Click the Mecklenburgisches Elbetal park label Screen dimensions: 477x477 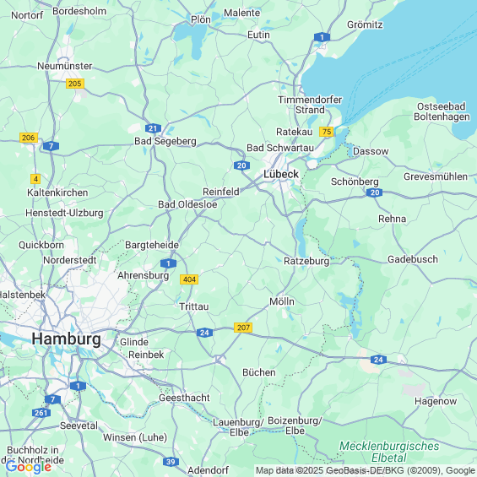pos(389,452)
